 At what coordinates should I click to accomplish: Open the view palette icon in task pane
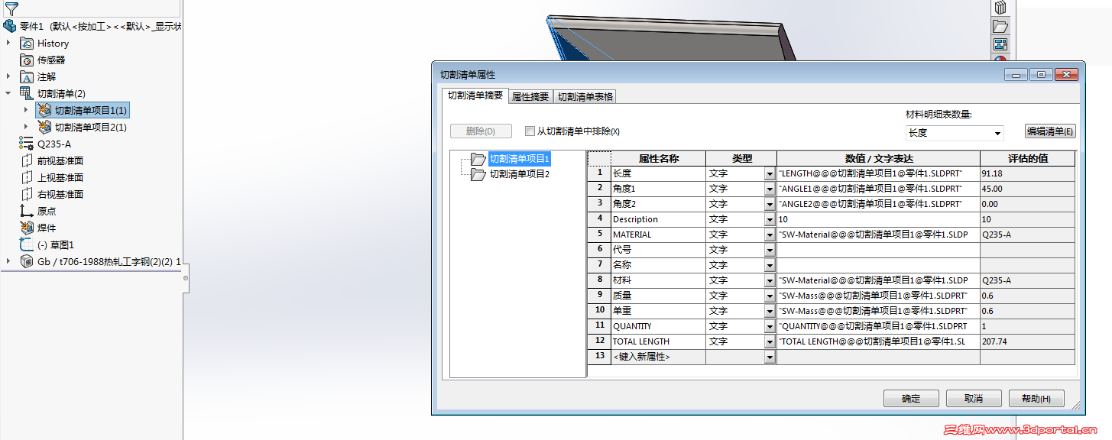(x=1000, y=44)
